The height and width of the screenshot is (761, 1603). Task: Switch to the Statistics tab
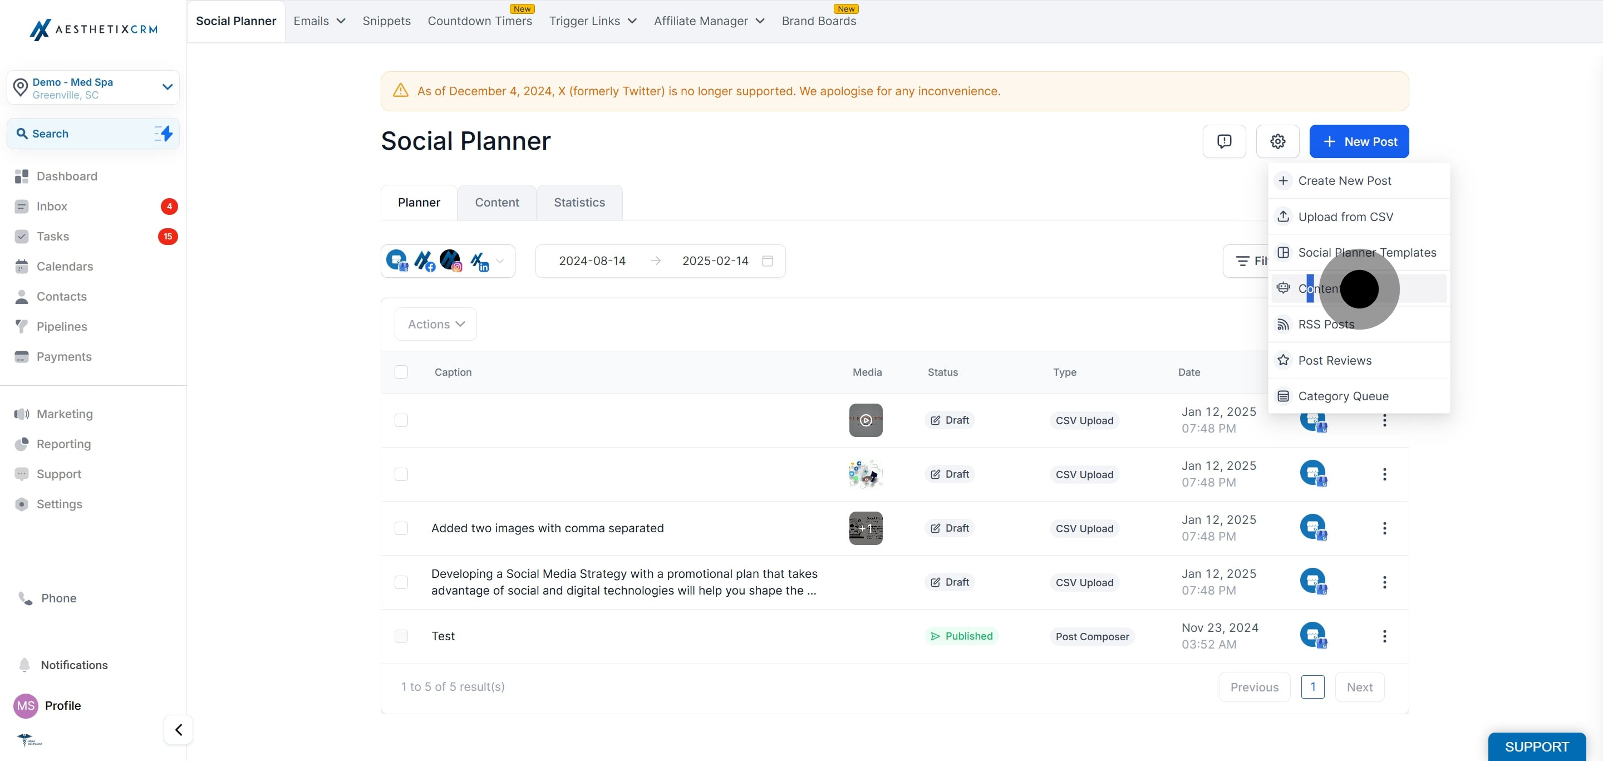(x=579, y=202)
